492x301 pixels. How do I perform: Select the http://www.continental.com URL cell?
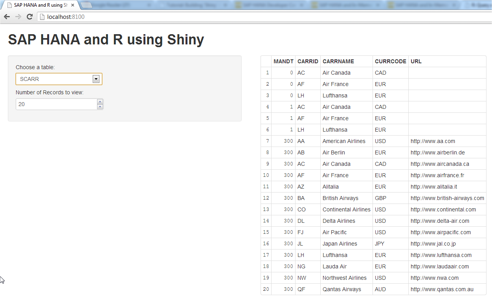[447, 209]
